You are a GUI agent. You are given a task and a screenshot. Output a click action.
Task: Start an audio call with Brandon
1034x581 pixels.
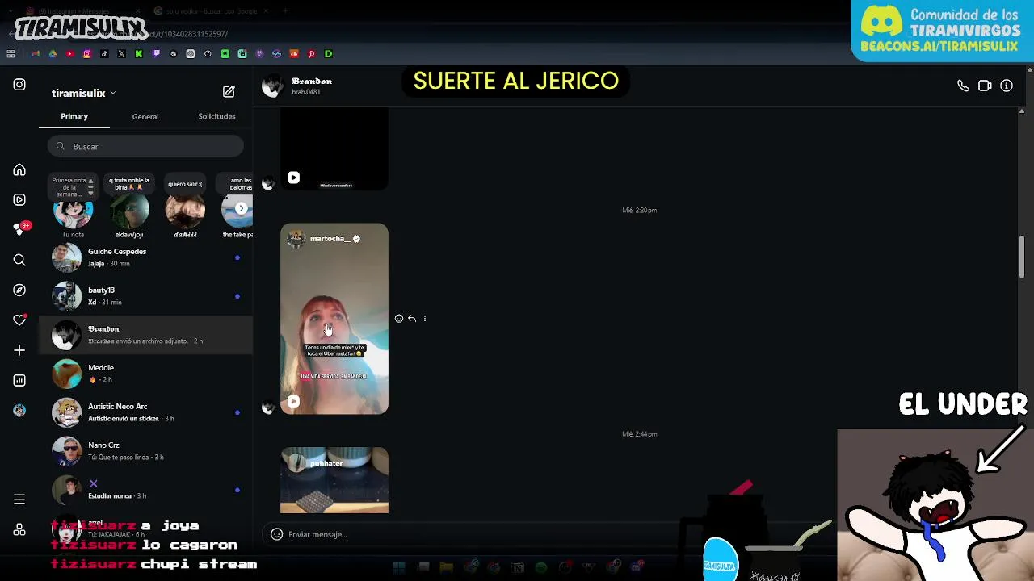click(x=963, y=86)
